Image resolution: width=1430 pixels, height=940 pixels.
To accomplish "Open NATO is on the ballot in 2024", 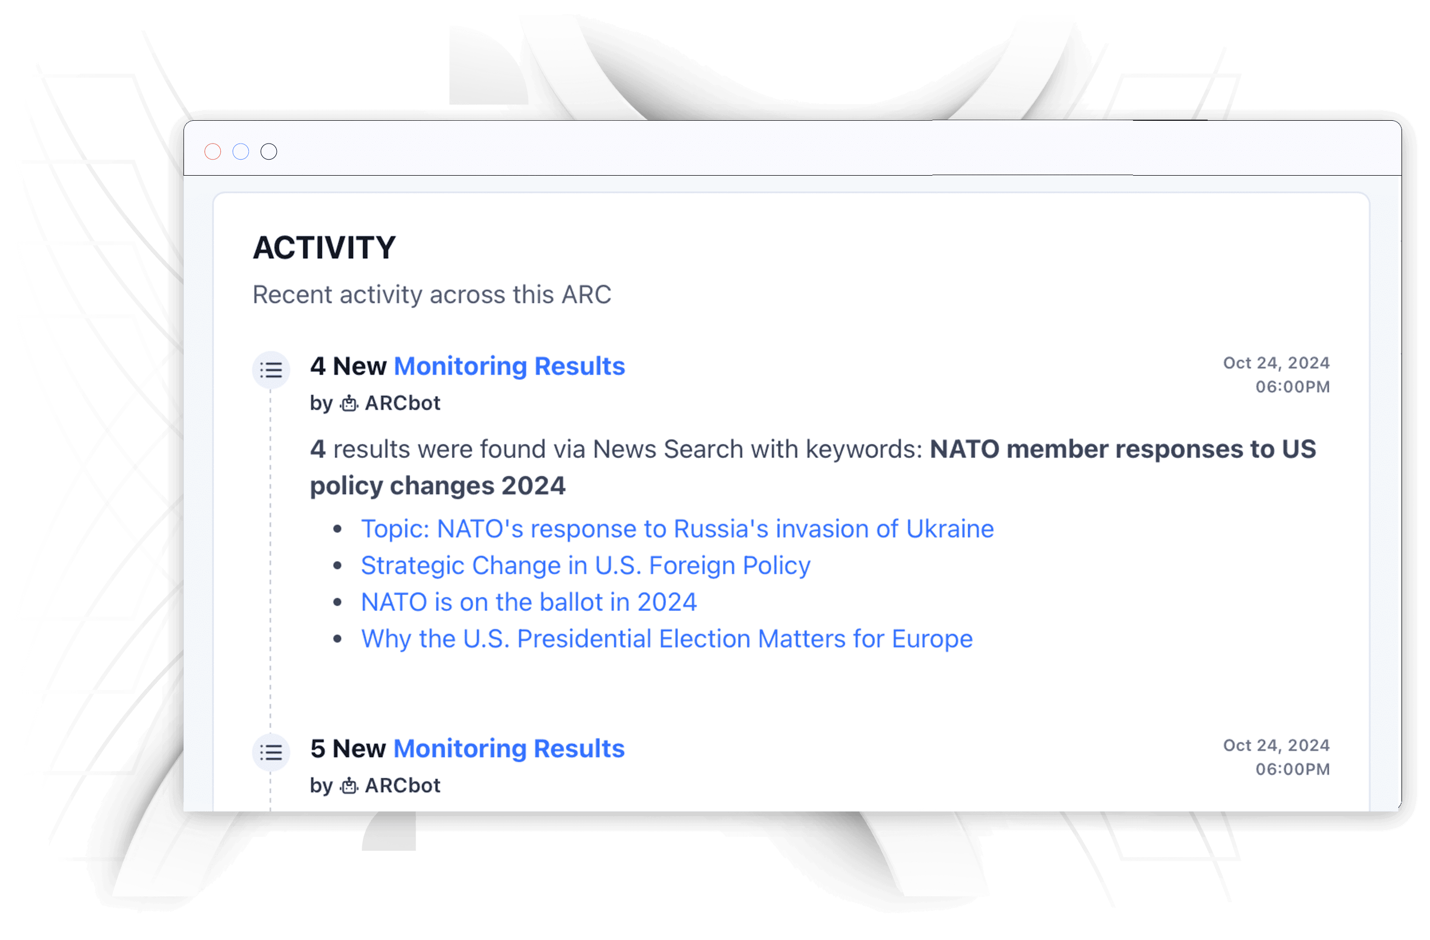I will (x=529, y=602).
